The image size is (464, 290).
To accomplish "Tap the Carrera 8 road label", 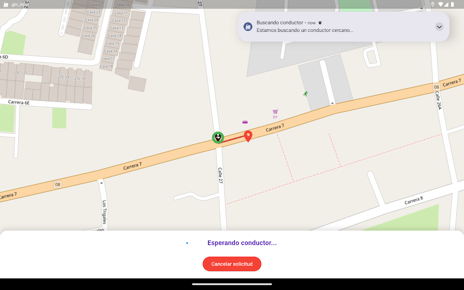I will pyautogui.click(x=414, y=200).
